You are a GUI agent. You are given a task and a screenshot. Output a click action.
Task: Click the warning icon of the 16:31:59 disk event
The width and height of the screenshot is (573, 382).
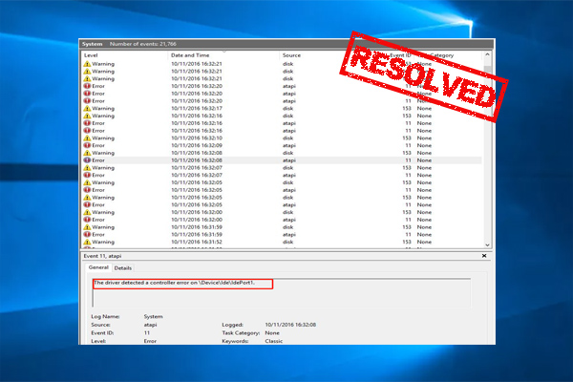pos(87,226)
